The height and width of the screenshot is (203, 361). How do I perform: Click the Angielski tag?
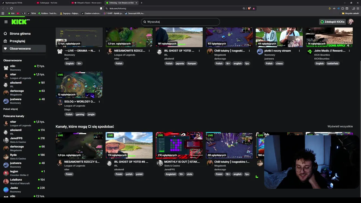(171, 174)
